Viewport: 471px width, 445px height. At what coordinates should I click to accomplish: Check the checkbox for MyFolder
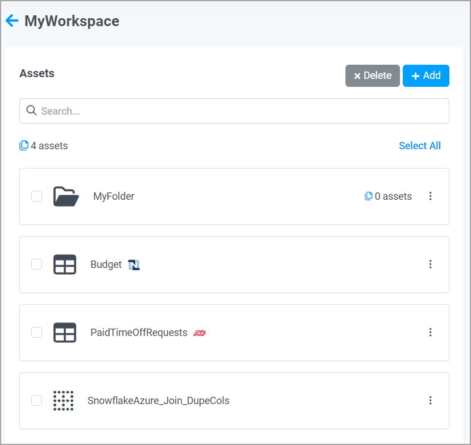36,196
